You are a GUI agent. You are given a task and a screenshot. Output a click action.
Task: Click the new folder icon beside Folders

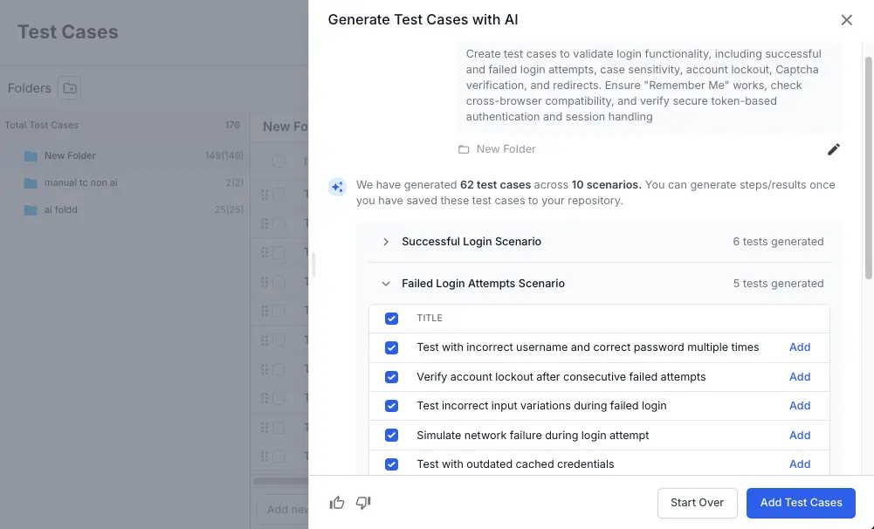(69, 88)
